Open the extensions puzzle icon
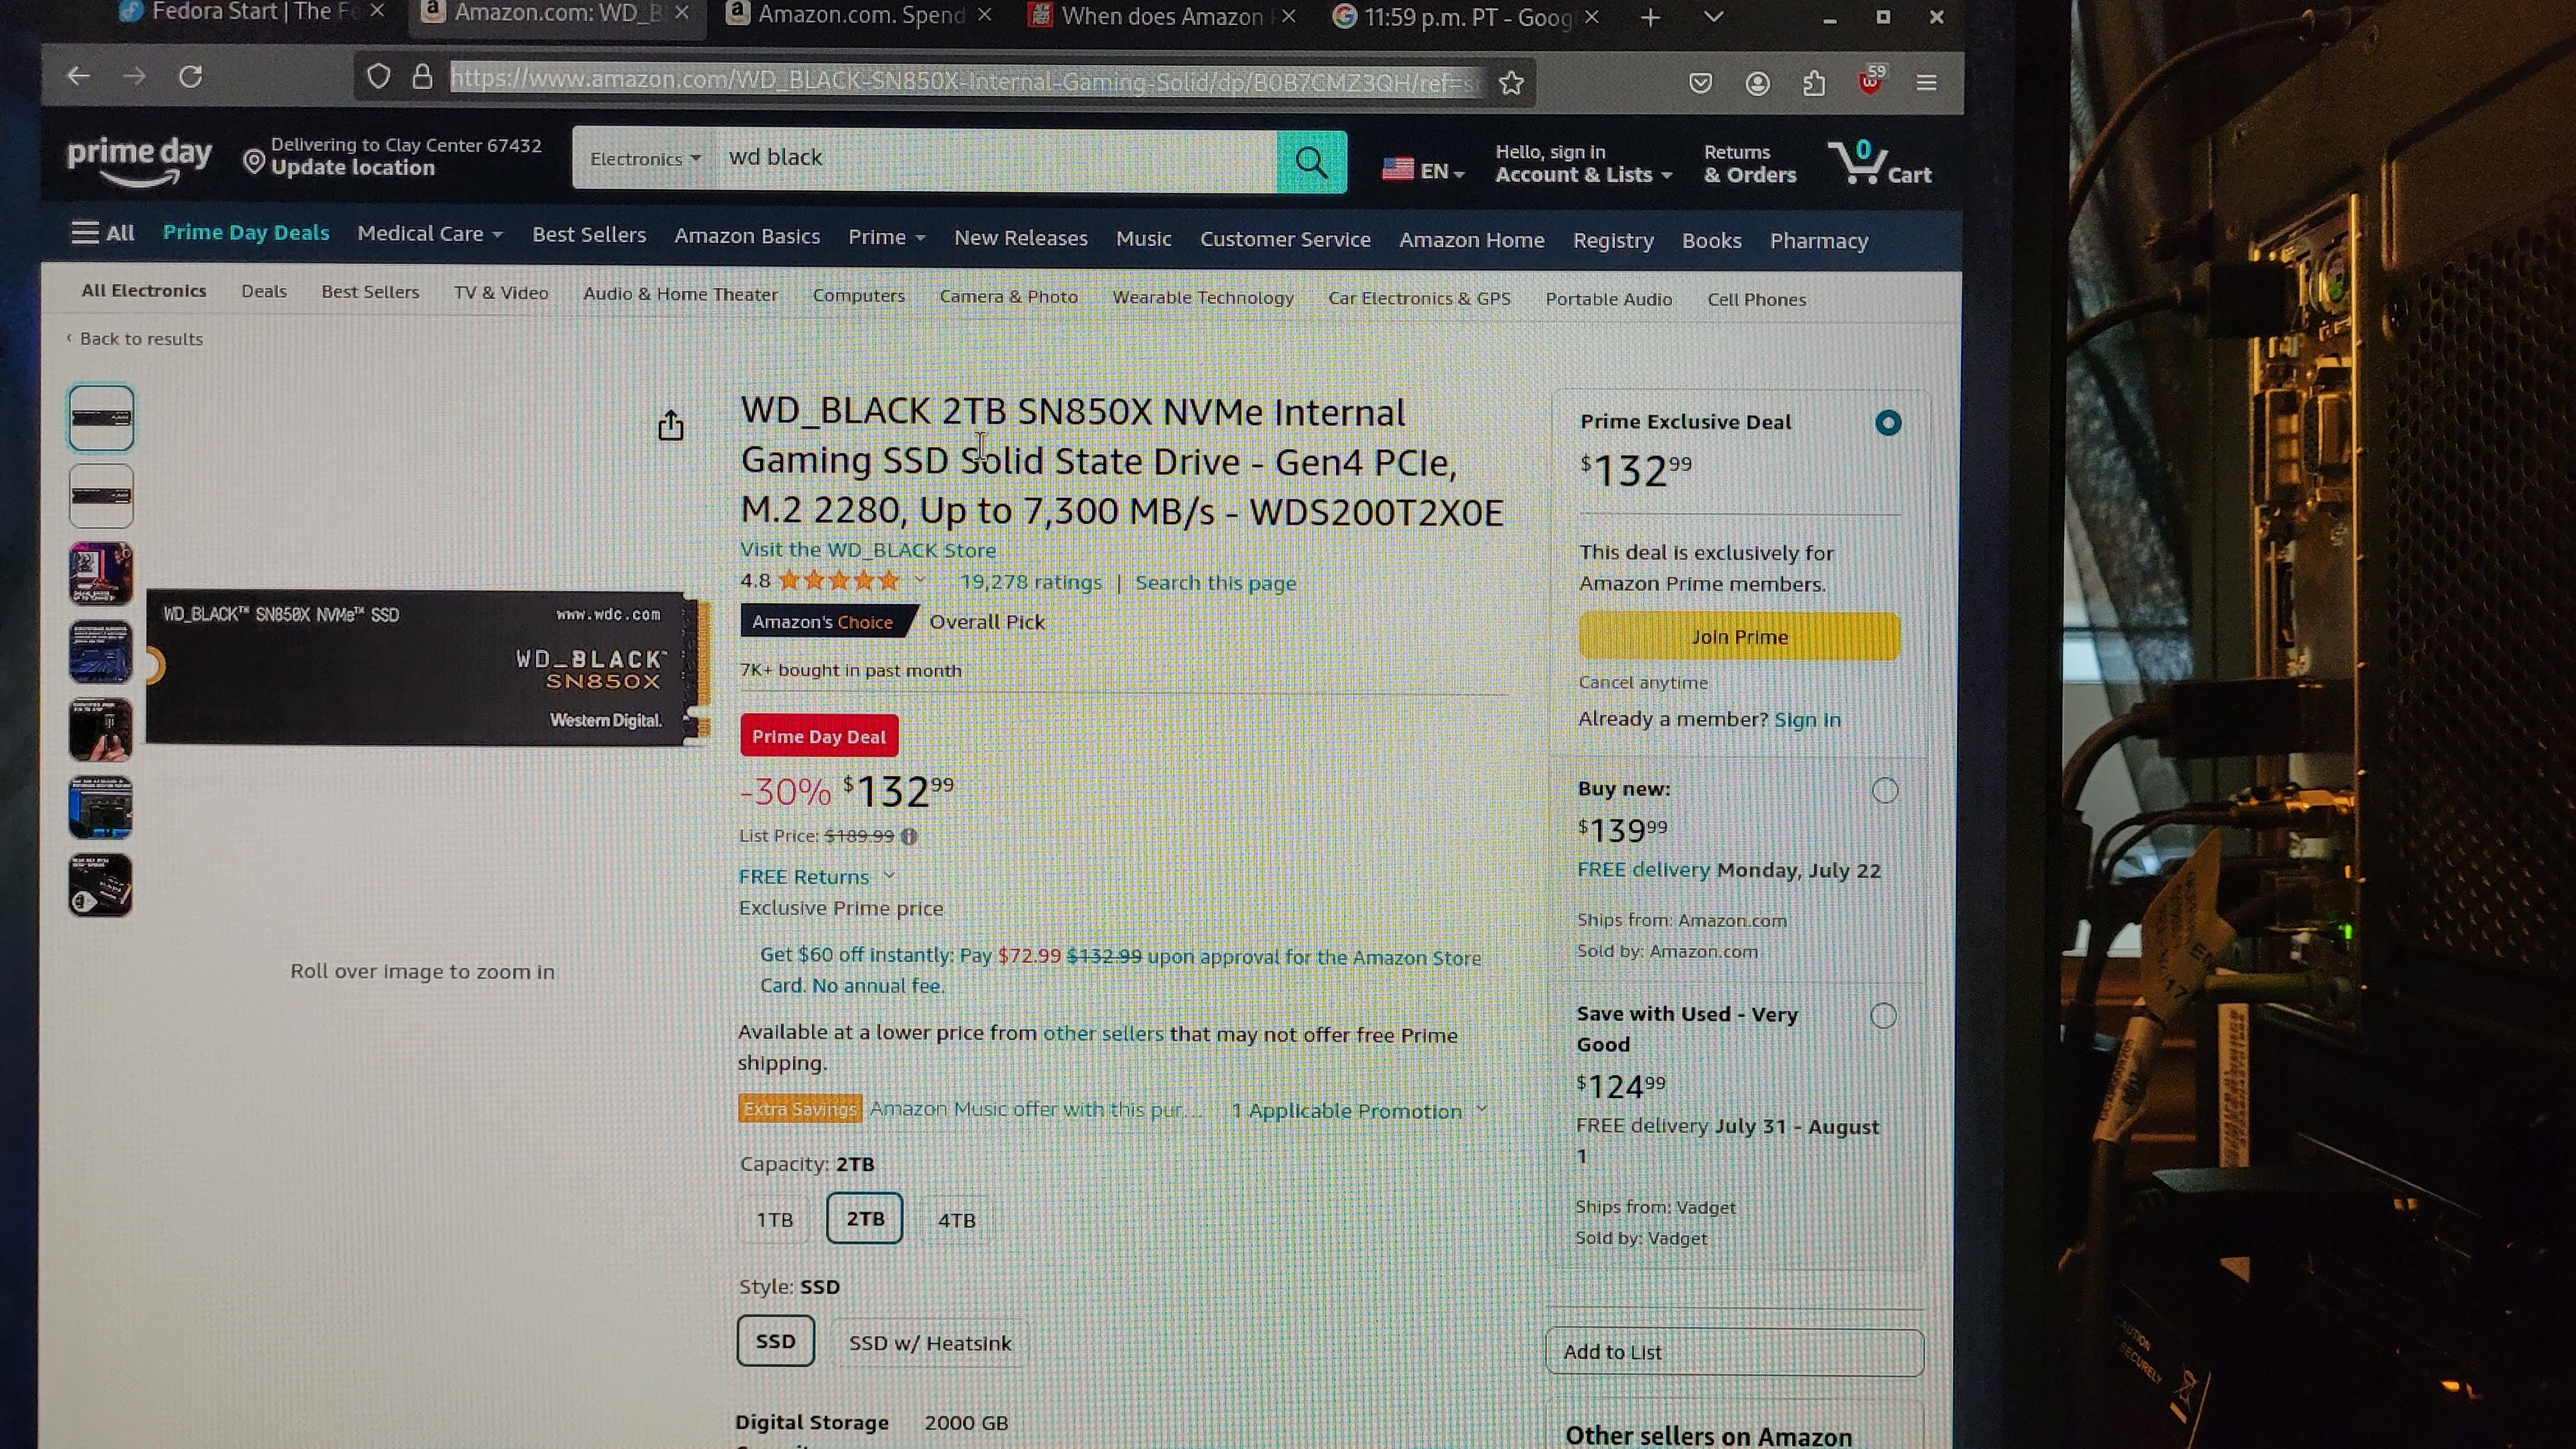Viewport: 2576px width, 1449px height. 1814,83
